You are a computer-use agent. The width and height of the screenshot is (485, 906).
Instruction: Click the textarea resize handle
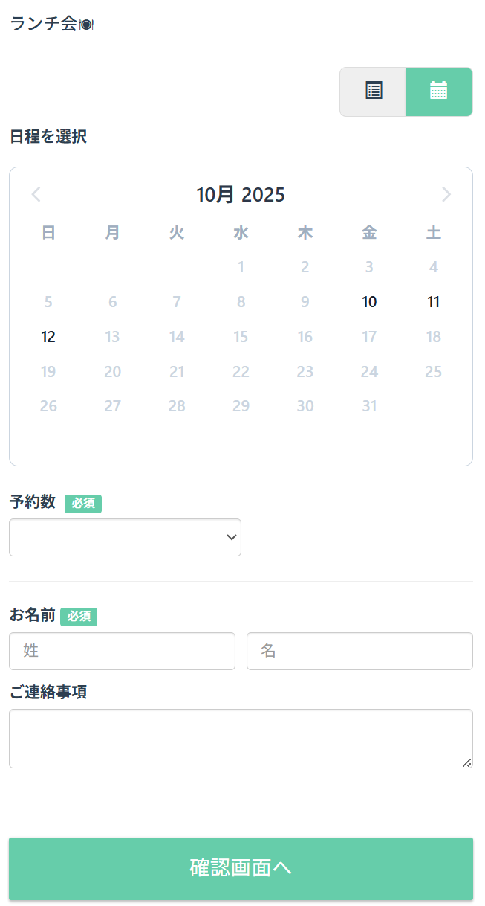click(468, 762)
